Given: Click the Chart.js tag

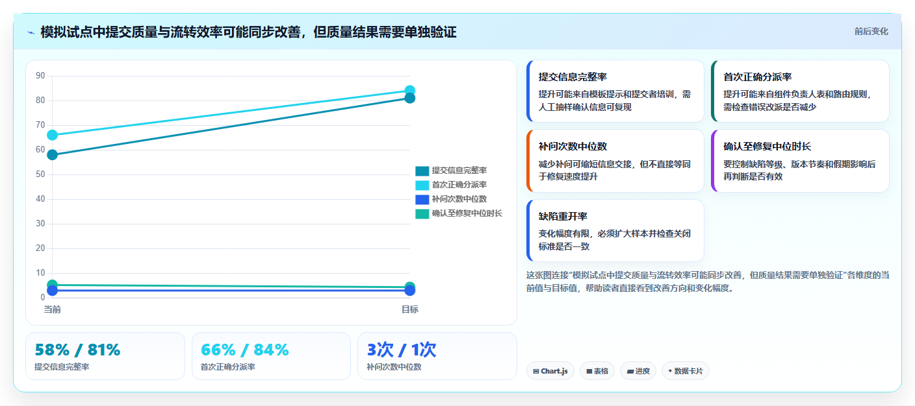Looking at the screenshot, I should click(550, 371).
